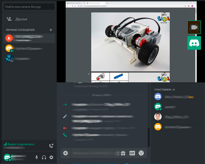Screen dimensions: 205x164
Task: Click the video camera participant tile
Action: click(x=194, y=27)
